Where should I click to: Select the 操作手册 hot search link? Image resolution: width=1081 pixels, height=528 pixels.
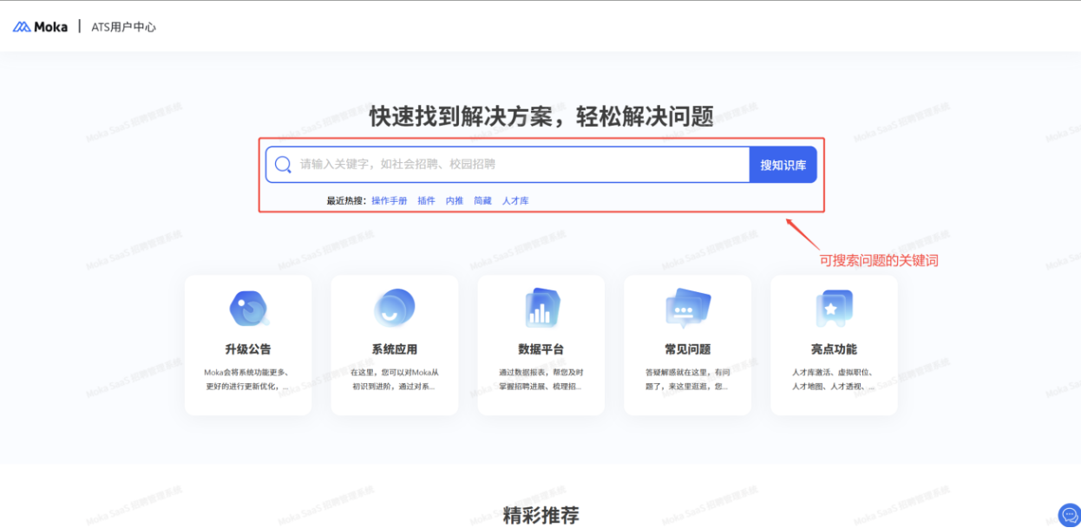point(389,201)
